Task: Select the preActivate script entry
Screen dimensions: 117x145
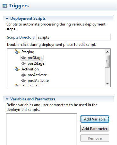Action: tap(37, 75)
